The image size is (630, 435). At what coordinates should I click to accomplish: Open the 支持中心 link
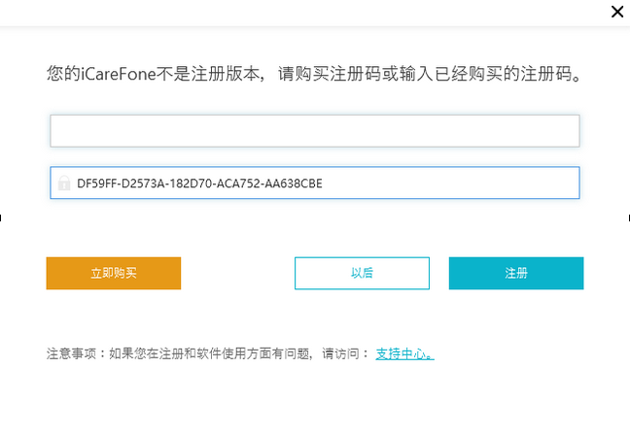404,353
